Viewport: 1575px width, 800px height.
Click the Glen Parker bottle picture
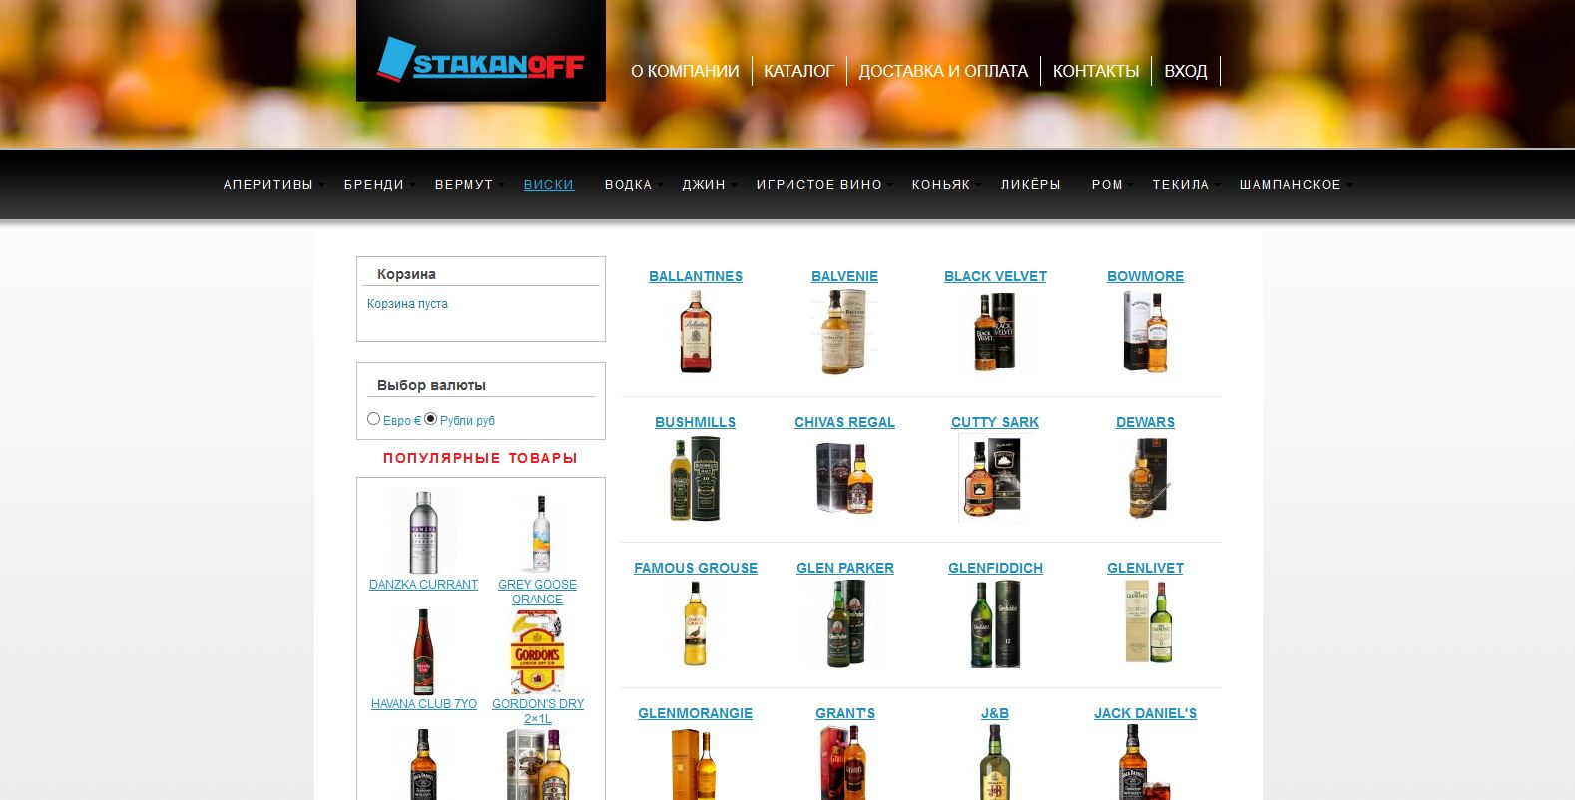[x=845, y=623]
